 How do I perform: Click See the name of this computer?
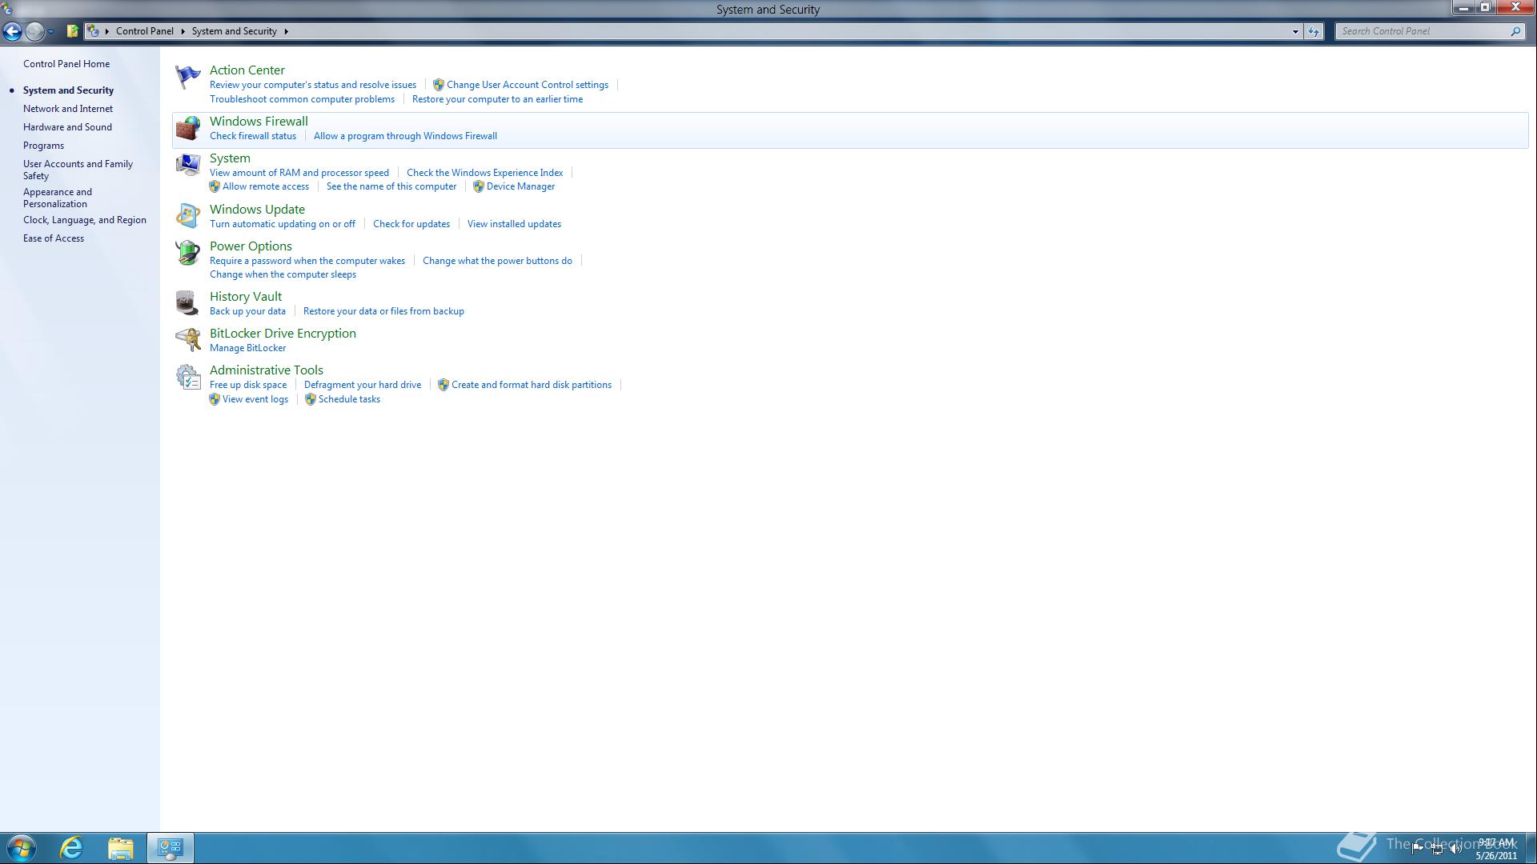(x=391, y=186)
